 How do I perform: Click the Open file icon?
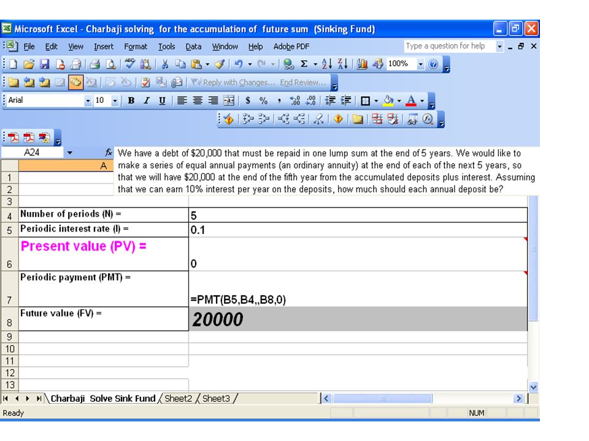coord(29,64)
